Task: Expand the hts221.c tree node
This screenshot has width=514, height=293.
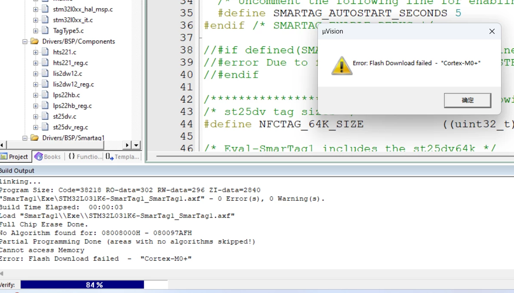Action: point(35,52)
